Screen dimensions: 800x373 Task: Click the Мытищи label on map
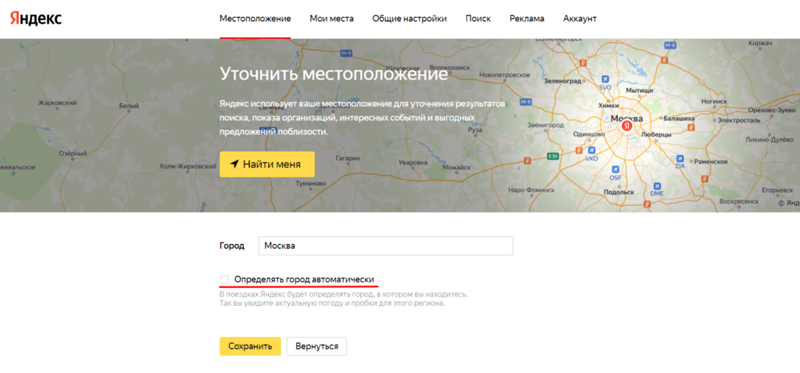point(639,91)
